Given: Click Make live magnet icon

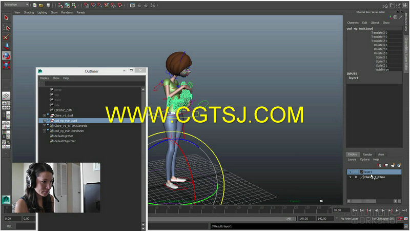Looking at the screenshot, I should coord(120,5).
